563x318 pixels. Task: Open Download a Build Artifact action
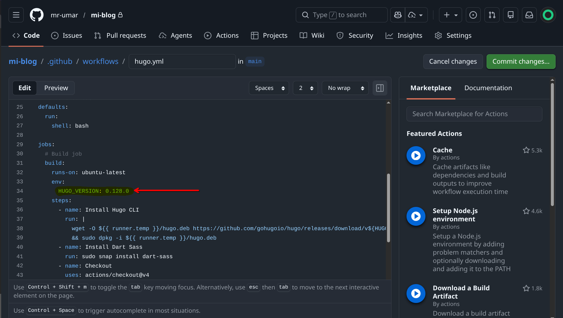461,292
